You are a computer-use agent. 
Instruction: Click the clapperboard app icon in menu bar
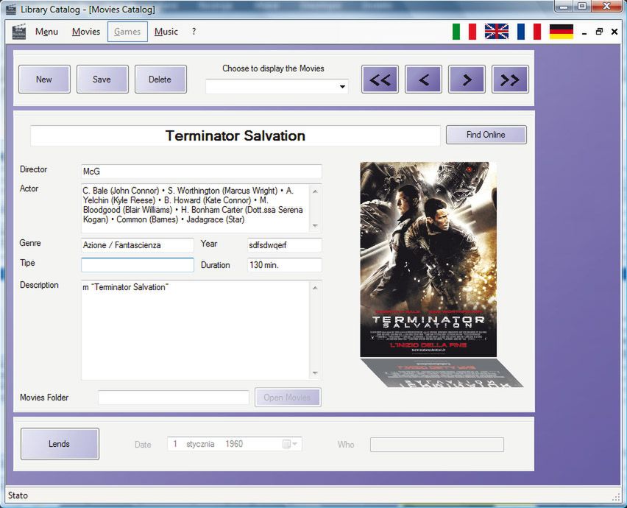19,32
